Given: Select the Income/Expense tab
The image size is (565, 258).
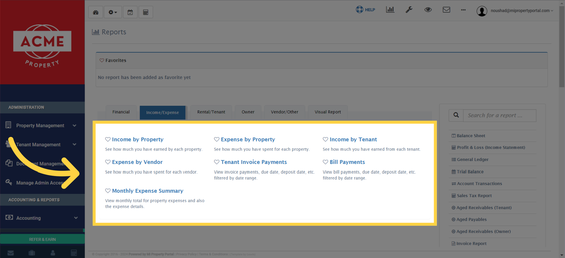Looking at the screenshot, I should (x=162, y=113).
